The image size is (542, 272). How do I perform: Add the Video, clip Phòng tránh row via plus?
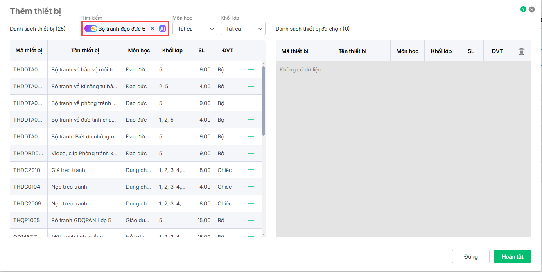pos(251,154)
